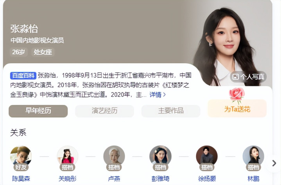Open the 关晓彤 name link
Viewport: 281px width, 185px height.
click(67, 179)
